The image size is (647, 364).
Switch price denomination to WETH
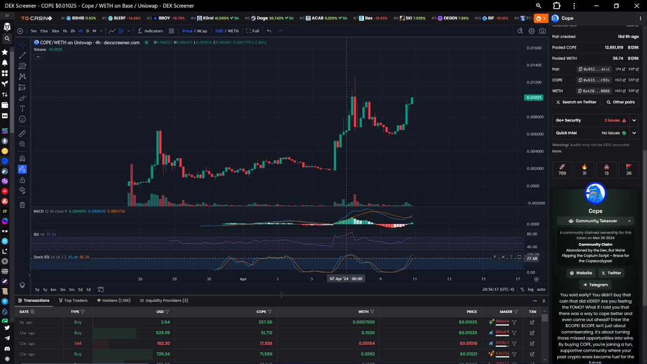233,31
